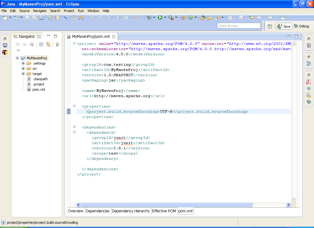
Task: Click the Javadoc @ icon in right trim
Action: (309, 88)
